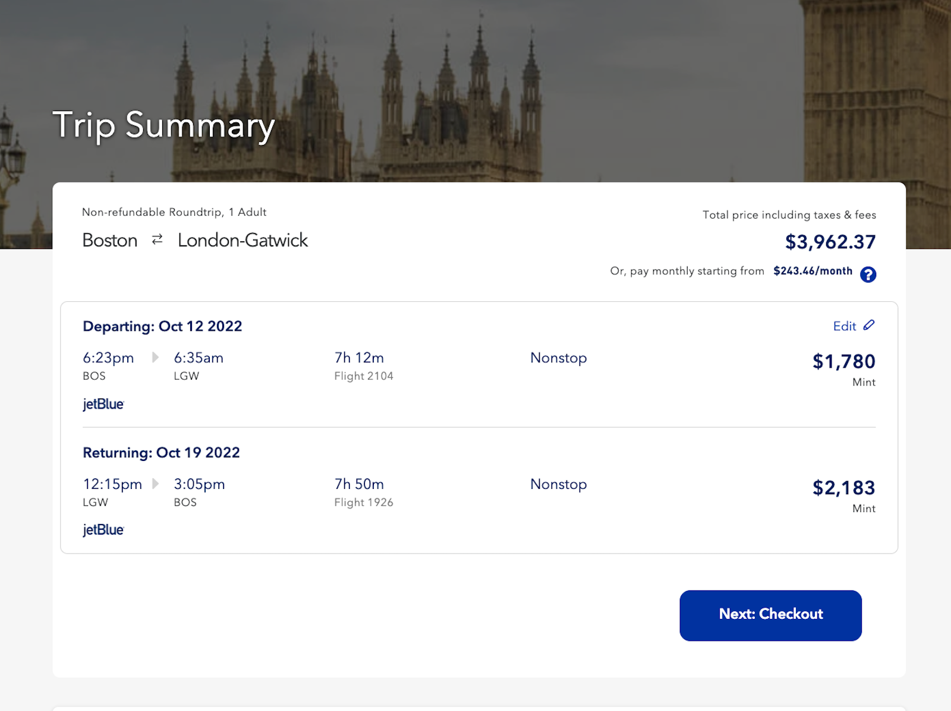Select the jetBlue logo on the departing flight
The image size is (951, 711).
[103, 404]
